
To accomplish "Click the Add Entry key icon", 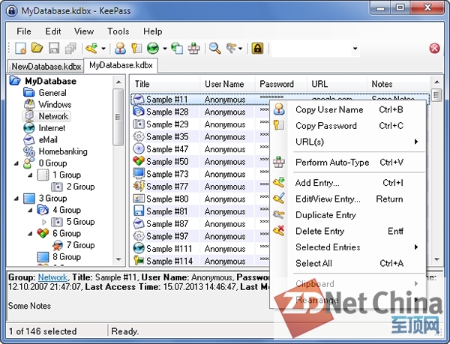I will (91, 48).
